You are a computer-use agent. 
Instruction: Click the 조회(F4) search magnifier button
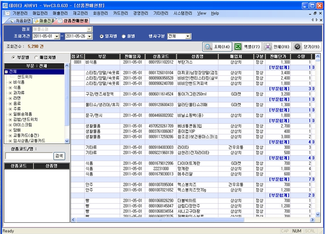coord(217,46)
